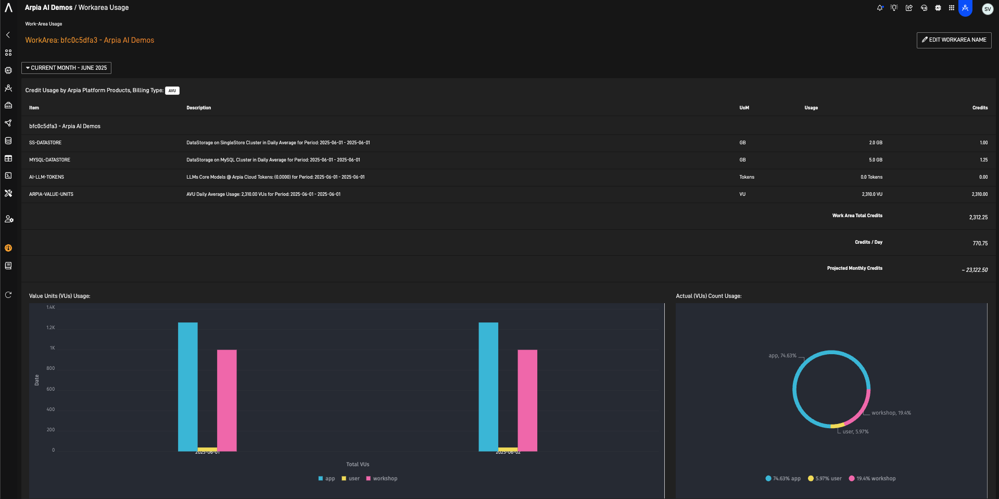Open the SV user avatar menu
This screenshot has width=999, height=499.
[x=988, y=9]
